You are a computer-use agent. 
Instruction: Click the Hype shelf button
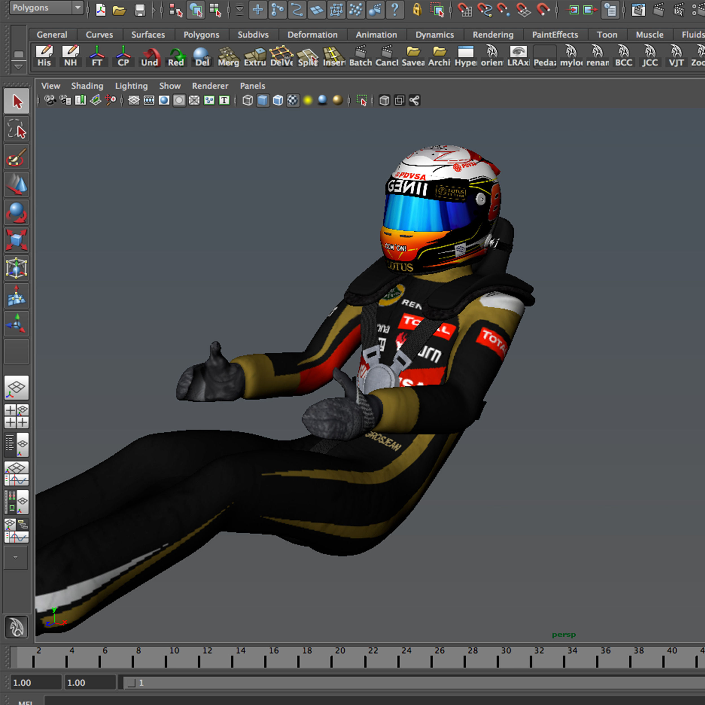(x=466, y=56)
